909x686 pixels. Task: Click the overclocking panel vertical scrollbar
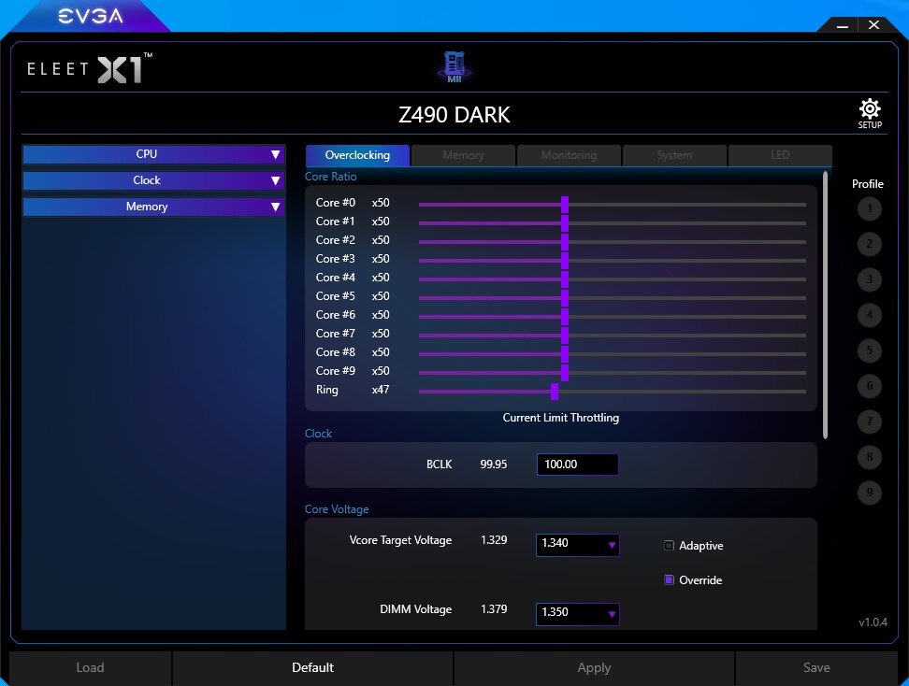(825, 305)
